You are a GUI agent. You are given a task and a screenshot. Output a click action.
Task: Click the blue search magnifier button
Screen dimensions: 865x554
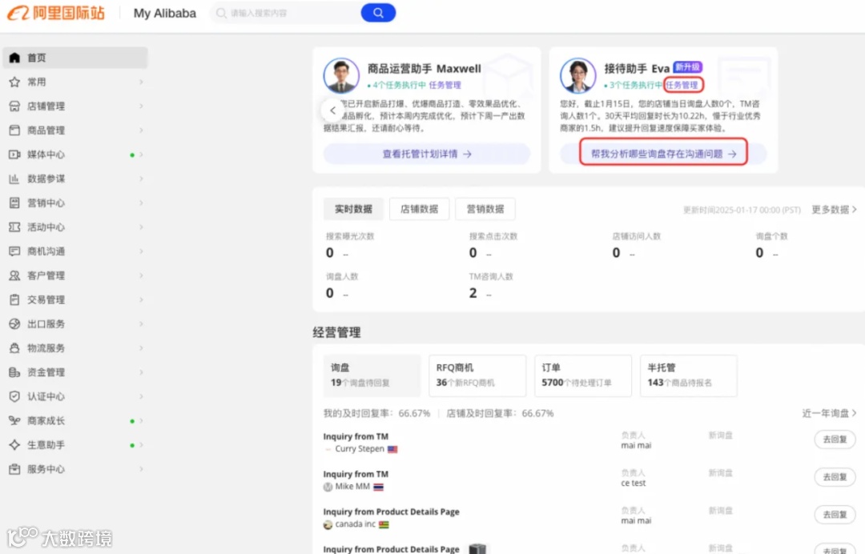click(x=378, y=13)
